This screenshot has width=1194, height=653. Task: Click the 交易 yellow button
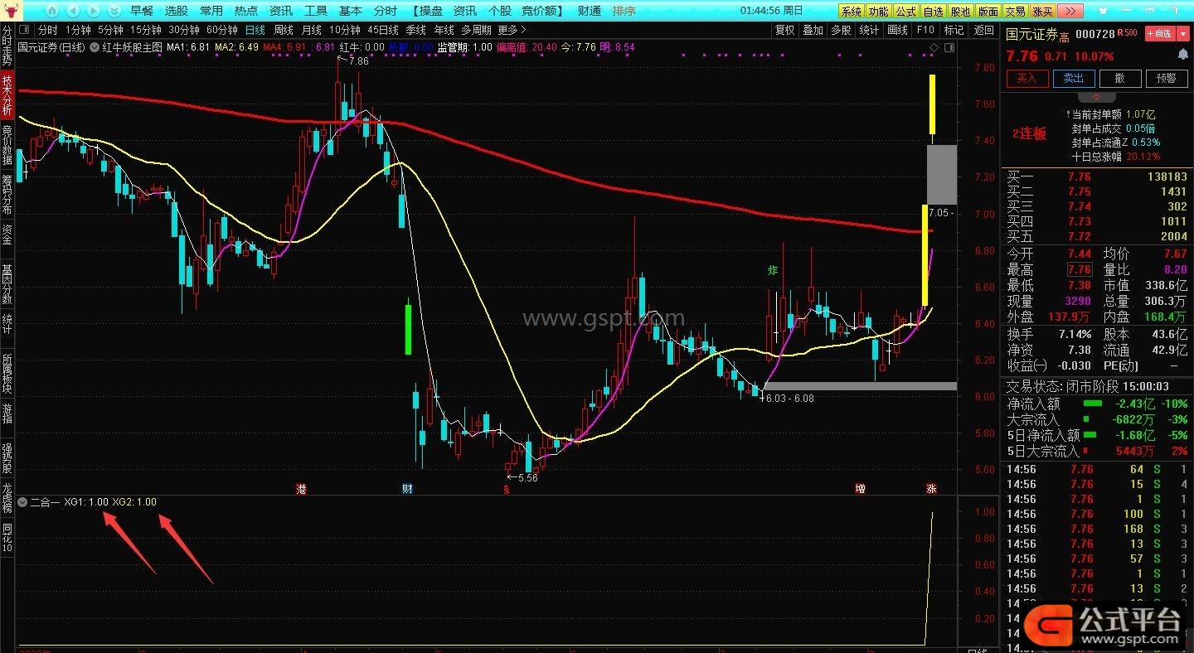pos(1015,11)
